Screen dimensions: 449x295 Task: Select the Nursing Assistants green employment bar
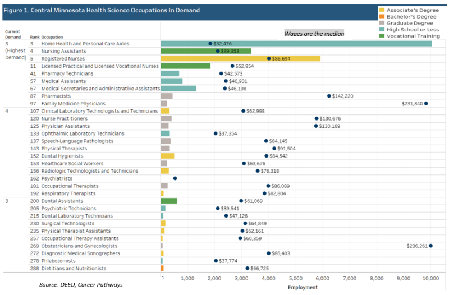[x=205, y=51]
